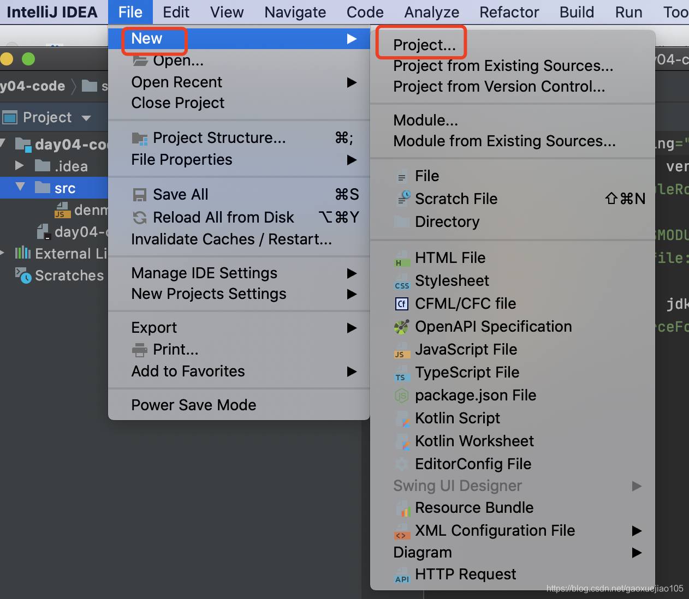The width and height of the screenshot is (689, 599).
Task: Click the OpenAPI Specification icon
Action: click(x=401, y=327)
